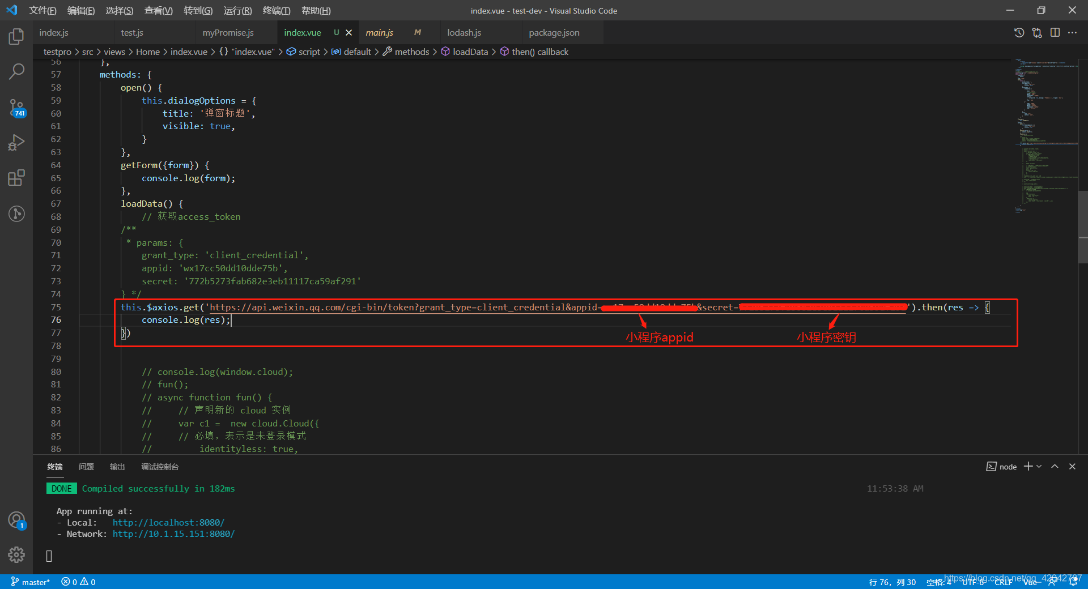The image size is (1088, 589).
Task: Open more editor actions ellipsis
Action: (x=1072, y=33)
